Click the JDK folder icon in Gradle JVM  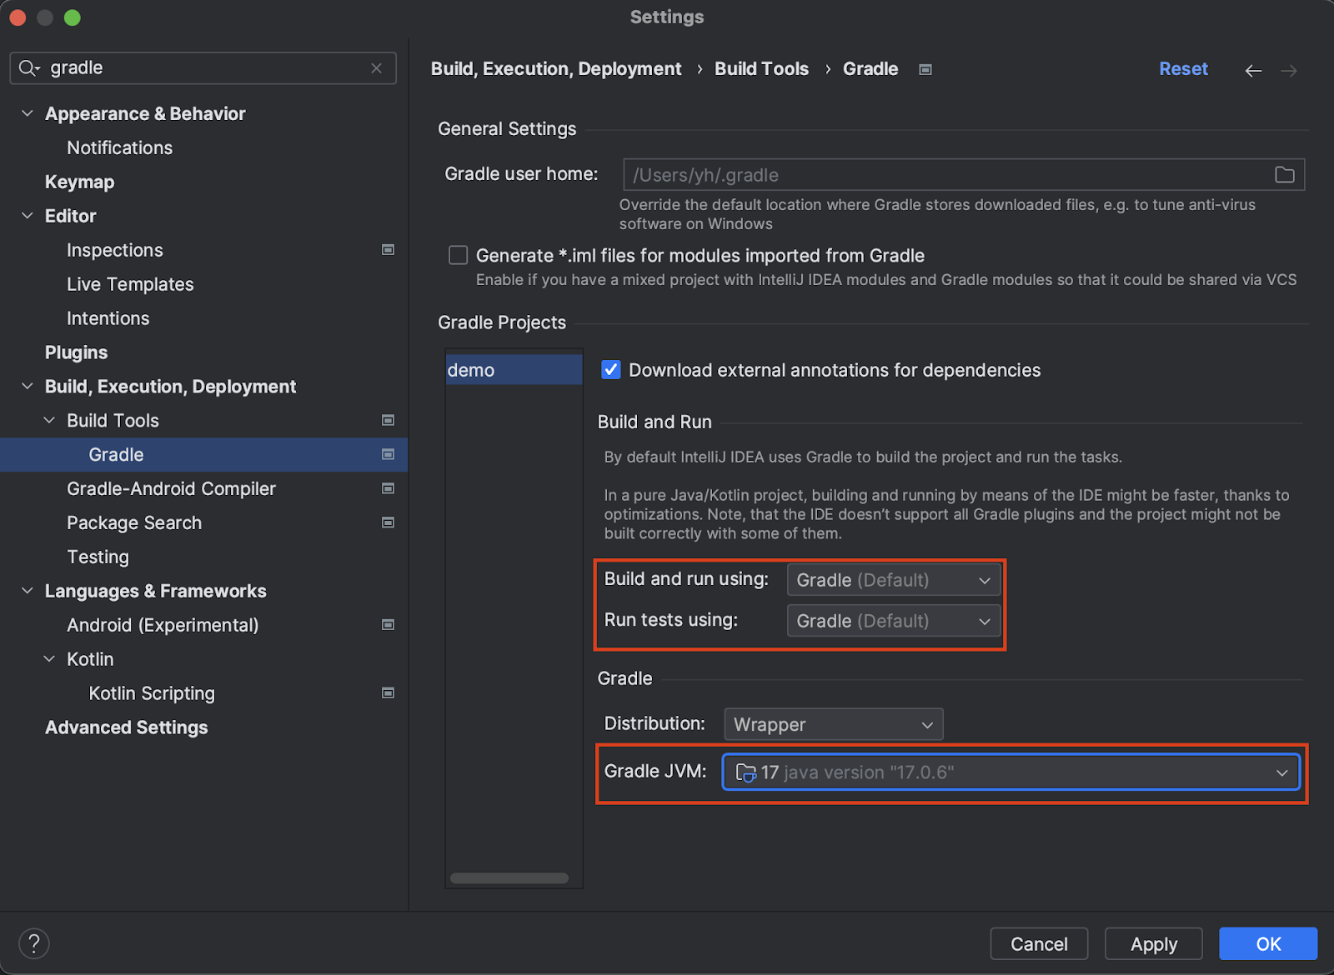click(746, 773)
